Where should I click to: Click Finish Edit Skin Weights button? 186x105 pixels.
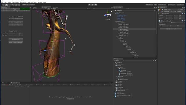[x=16, y=43]
